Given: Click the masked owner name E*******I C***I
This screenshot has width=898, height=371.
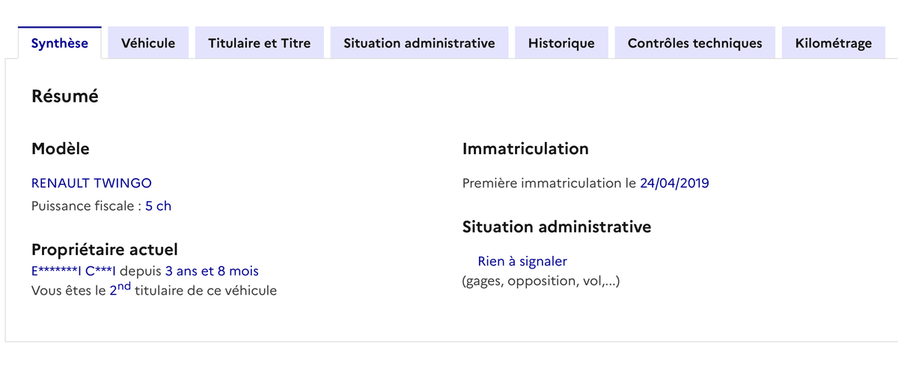Looking at the screenshot, I should (x=74, y=271).
